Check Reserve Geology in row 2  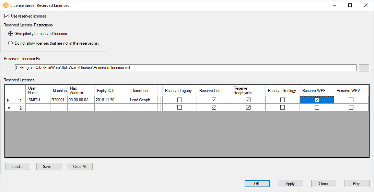[x=282, y=108]
